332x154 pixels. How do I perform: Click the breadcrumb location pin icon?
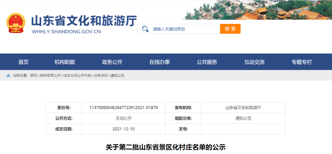point(8,75)
